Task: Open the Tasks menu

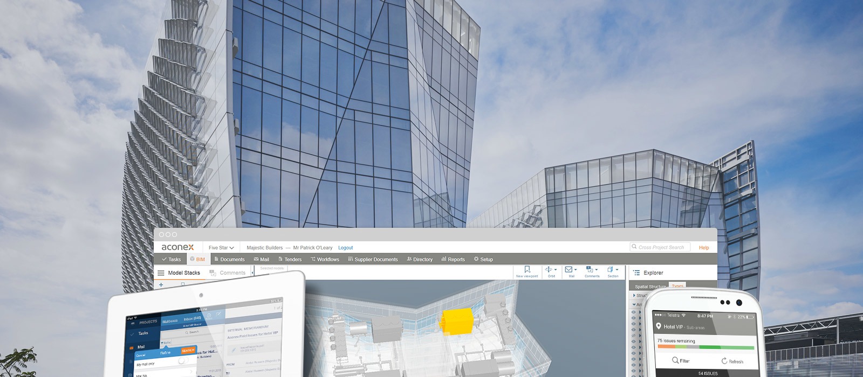Action: coord(172,259)
